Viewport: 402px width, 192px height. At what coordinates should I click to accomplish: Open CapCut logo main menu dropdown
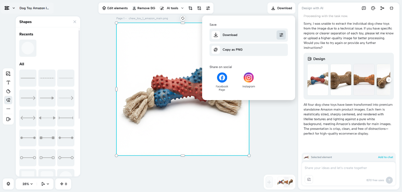pos(9,8)
